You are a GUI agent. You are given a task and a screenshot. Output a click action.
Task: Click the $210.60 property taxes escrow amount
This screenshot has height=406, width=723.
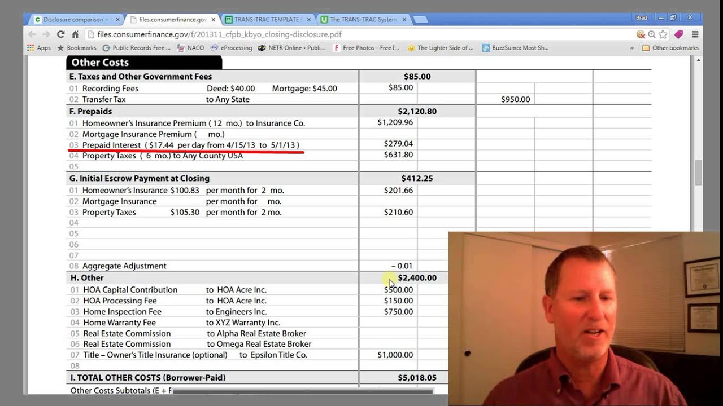click(x=398, y=213)
